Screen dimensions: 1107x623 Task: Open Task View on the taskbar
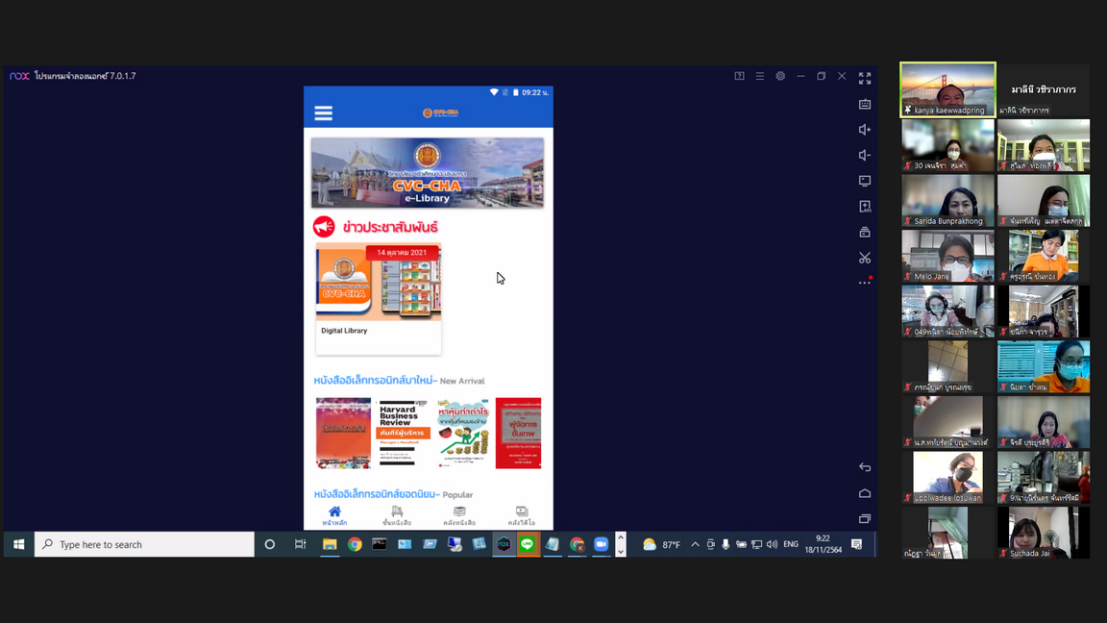300,544
